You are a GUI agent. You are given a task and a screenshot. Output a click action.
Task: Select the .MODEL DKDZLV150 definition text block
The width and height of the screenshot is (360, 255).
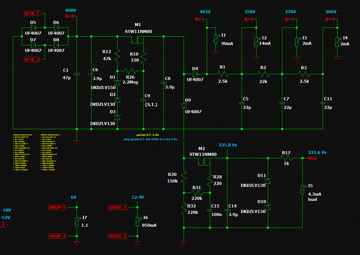[50, 152]
